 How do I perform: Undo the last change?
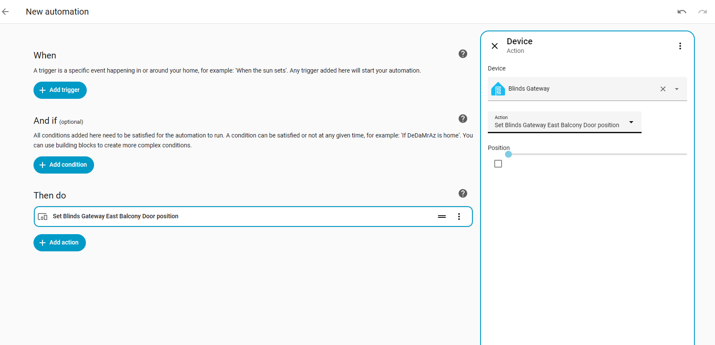[682, 12]
